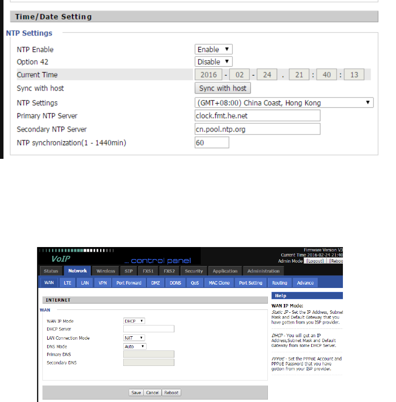The image size is (396, 402).
Task: Select the LTE sub-tab
Action: point(67,283)
